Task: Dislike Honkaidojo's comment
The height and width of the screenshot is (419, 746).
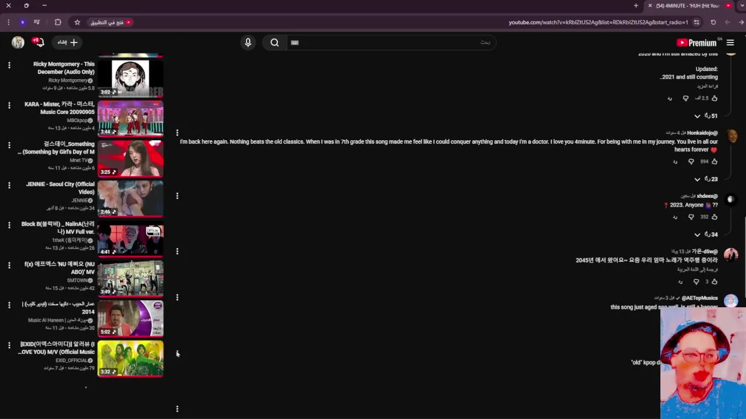Action: (691, 162)
